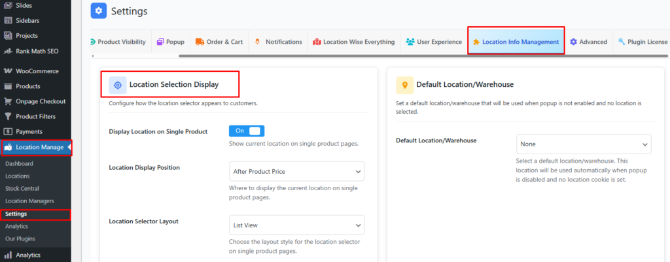Open the Default Location/Warehouse dropdown

(584, 144)
